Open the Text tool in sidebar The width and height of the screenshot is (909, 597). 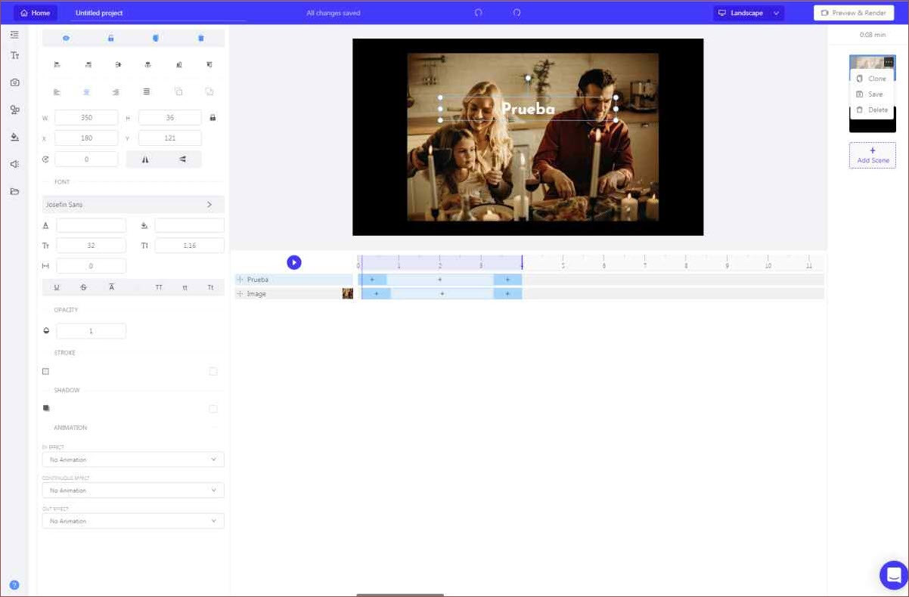click(x=14, y=56)
